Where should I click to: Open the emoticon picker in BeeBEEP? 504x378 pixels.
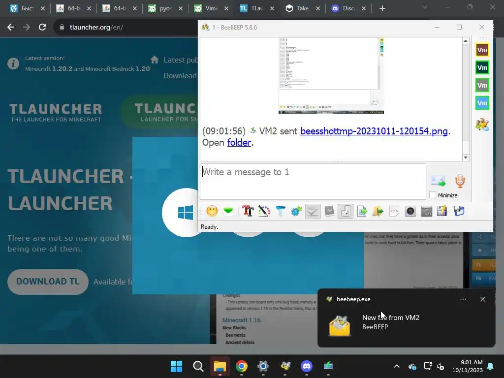coord(212,211)
